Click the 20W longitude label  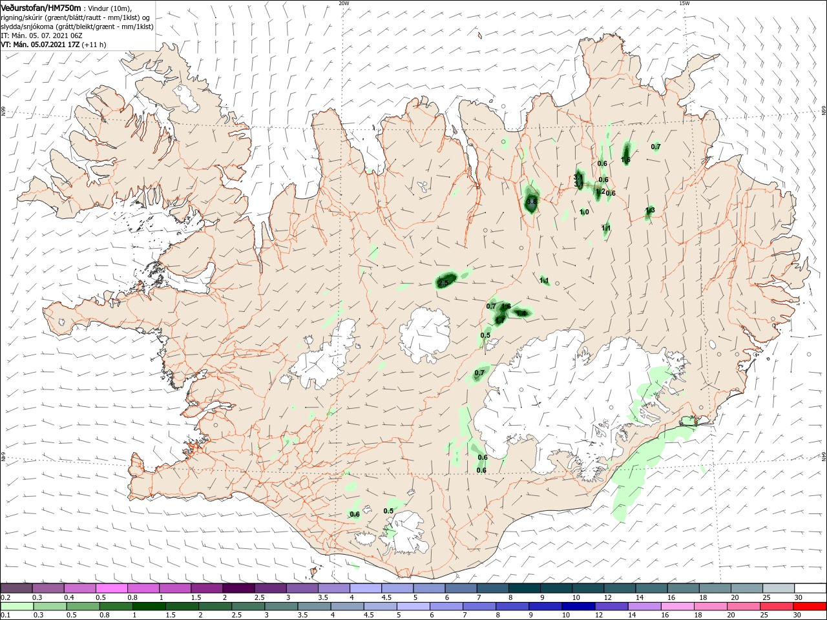(x=344, y=3)
